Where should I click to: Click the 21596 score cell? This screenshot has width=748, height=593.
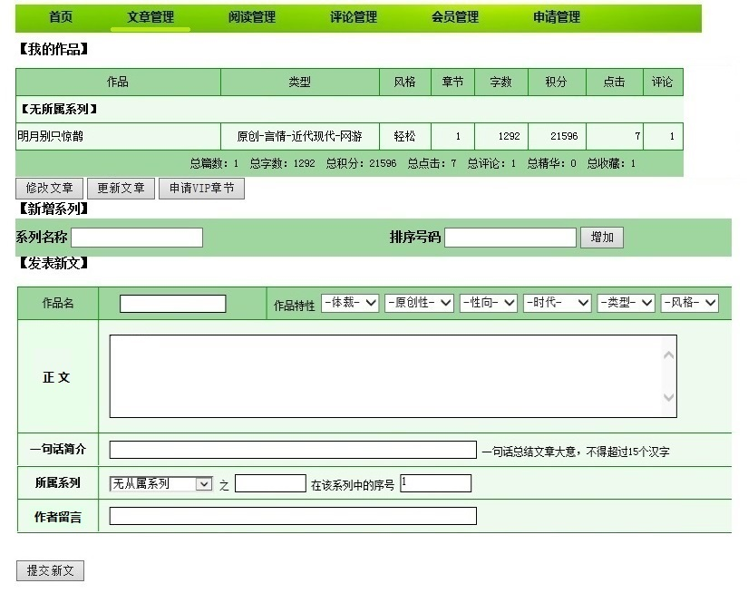[x=557, y=136]
